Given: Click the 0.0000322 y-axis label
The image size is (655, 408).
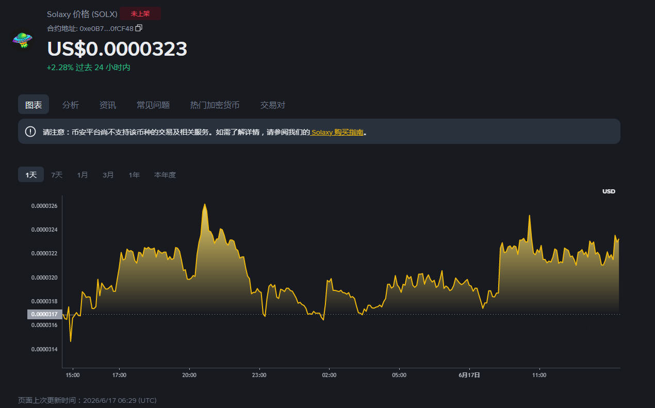Looking at the screenshot, I should click(44, 253).
